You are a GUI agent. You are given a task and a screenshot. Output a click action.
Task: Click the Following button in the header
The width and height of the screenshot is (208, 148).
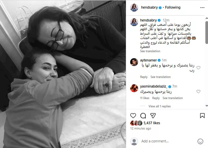[x=173, y=7]
